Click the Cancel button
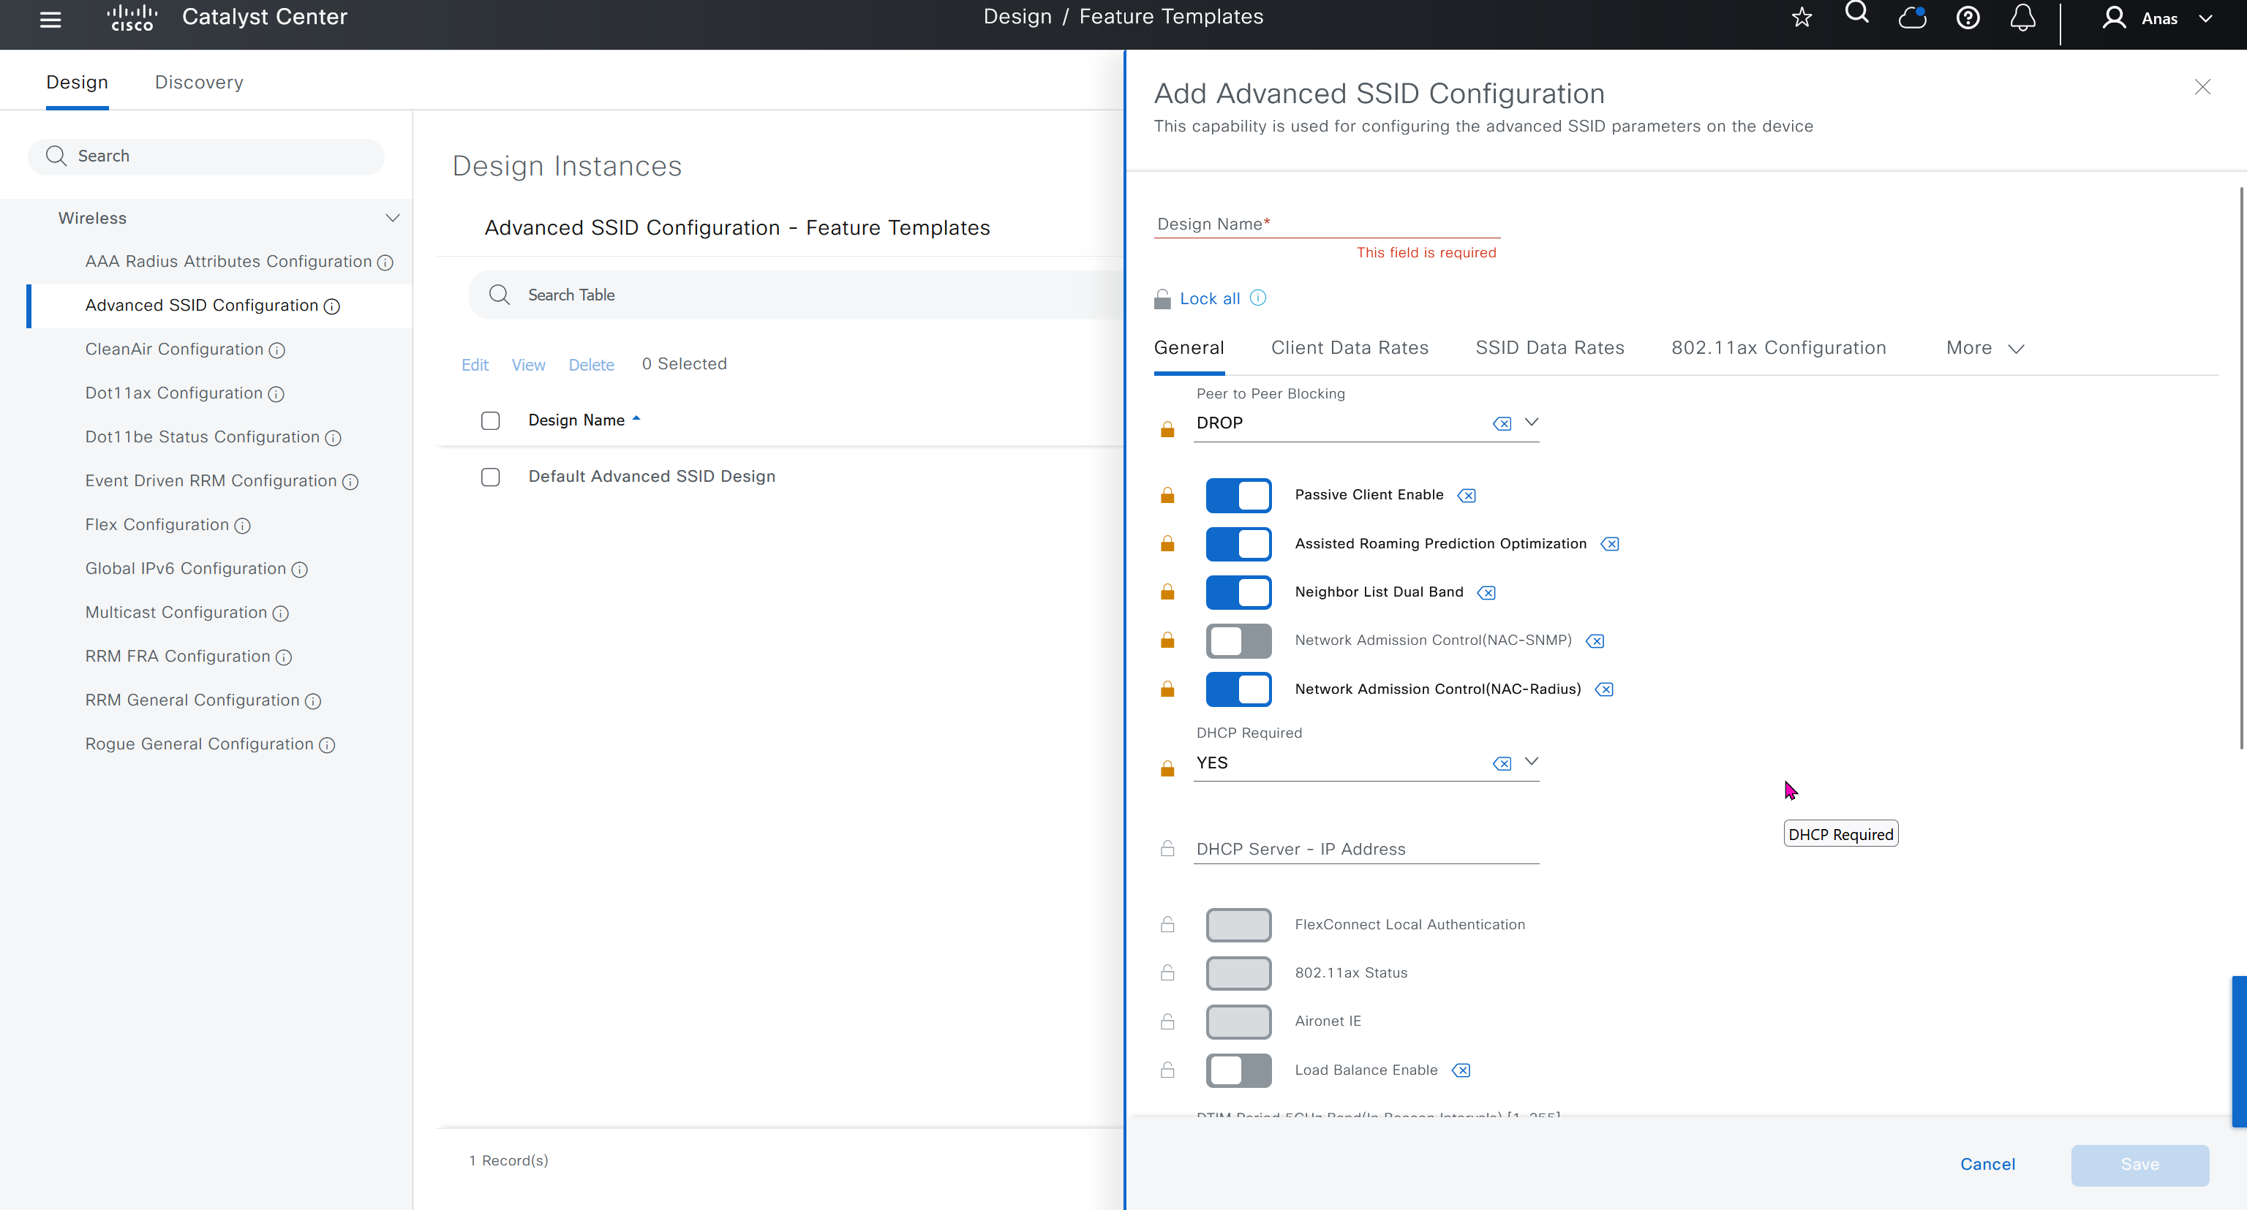The height and width of the screenshot is (1210, 2247). point(1987,1164)
